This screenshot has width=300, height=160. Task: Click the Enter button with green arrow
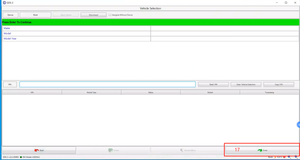262,150
